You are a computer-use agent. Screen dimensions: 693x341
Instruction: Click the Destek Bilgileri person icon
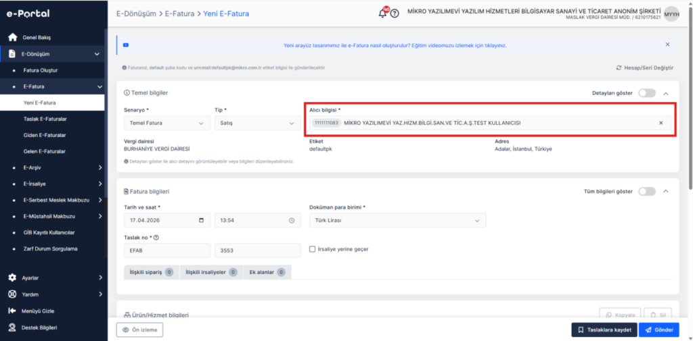click(12, 327)
